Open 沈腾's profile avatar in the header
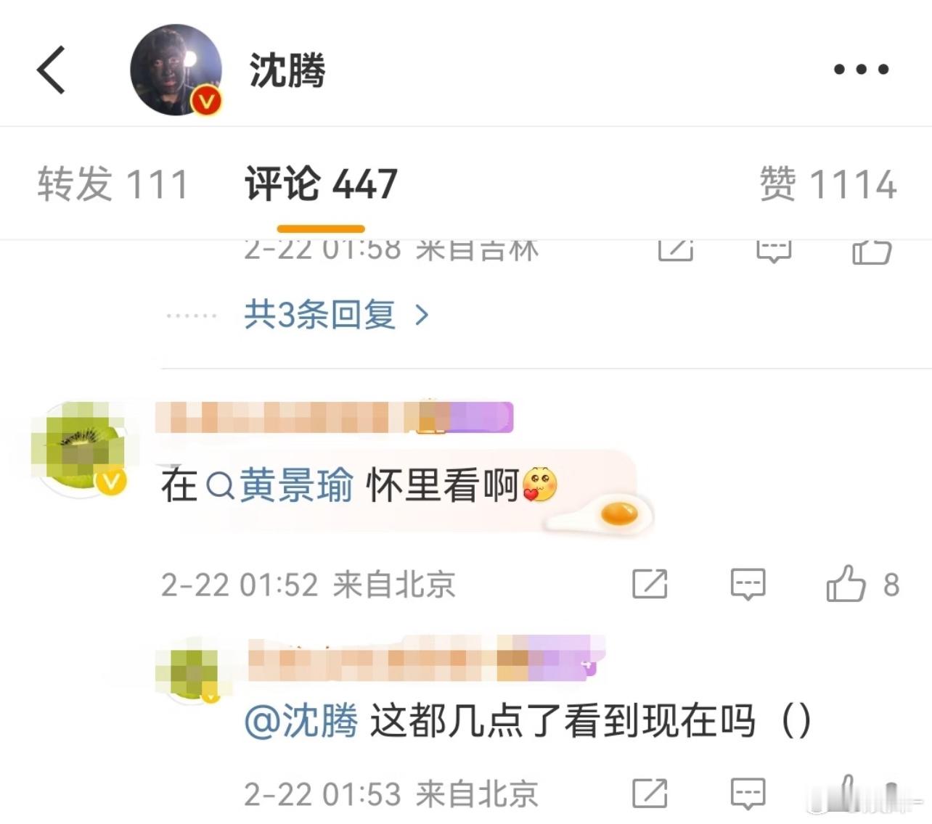This screenshot has height=824, width=932. (176, 70)
